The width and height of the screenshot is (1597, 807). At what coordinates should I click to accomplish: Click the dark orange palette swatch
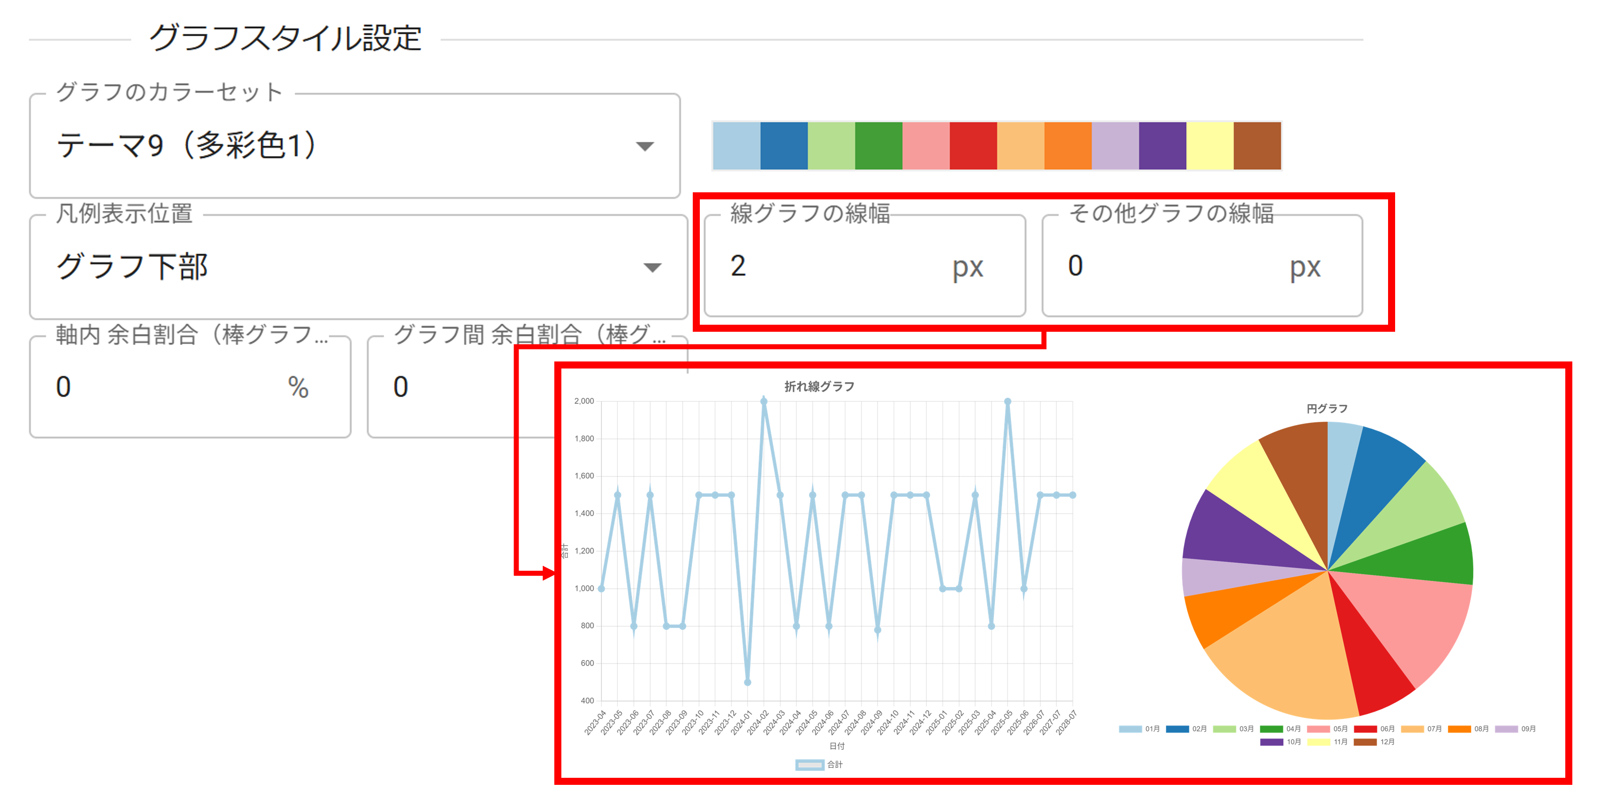pos(1068,145)
